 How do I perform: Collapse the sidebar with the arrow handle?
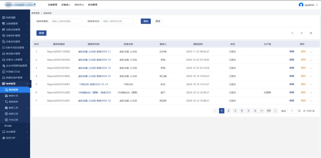[x=30, y=84]
